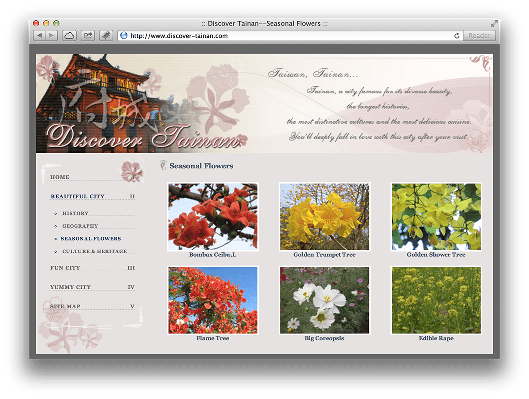This screenshot has width=529, height=399.
Task: Reload the page with refresh icon
Action: pos(457,36)
